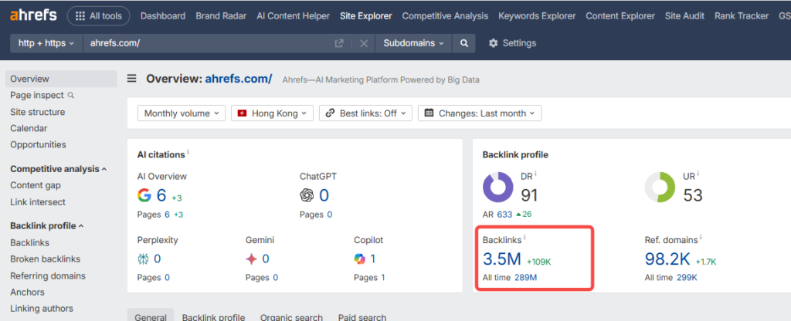This screenshot has height=321, width=791.
Task: Toggle the Best links: Off filter
Action: (365, 113)
